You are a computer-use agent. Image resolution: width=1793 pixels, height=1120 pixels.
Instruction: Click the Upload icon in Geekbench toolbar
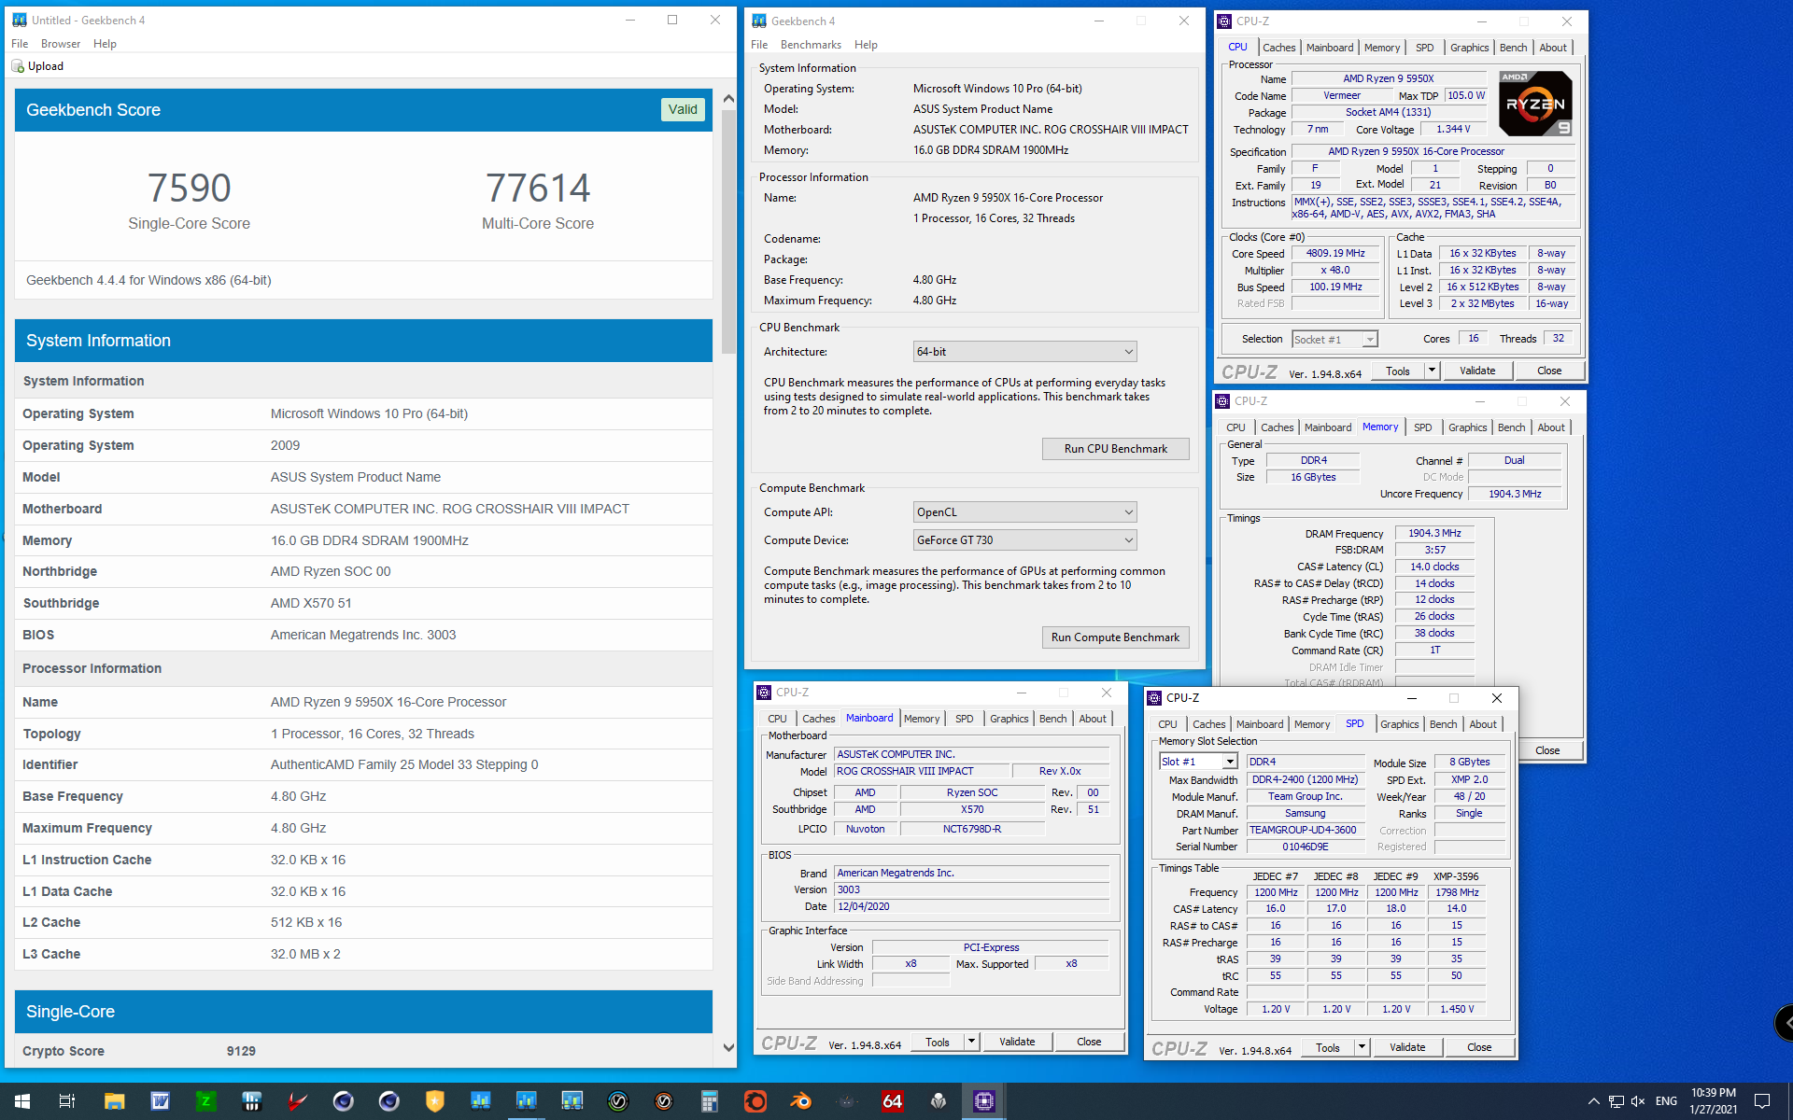pyautogui.click(x=18, y=66)
